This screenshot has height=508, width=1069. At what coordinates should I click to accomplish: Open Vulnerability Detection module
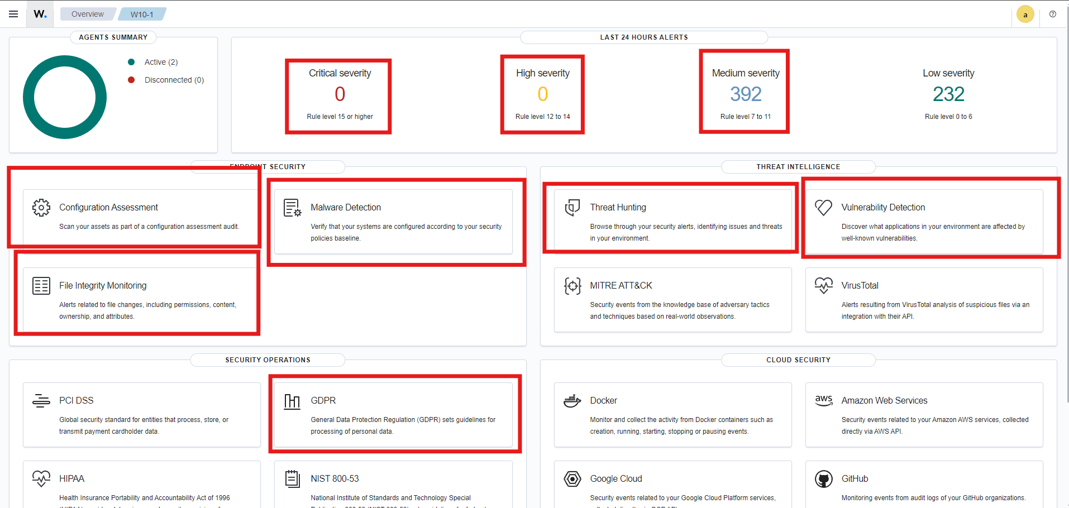click(883, 207)
